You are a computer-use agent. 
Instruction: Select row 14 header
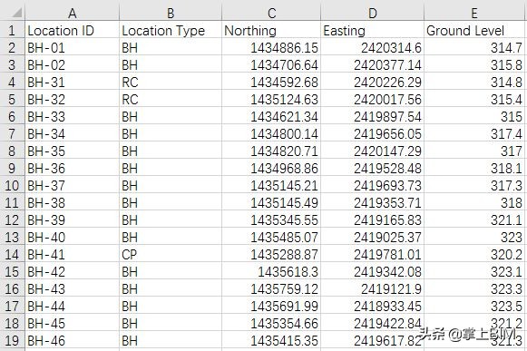[x=12, y=254]
